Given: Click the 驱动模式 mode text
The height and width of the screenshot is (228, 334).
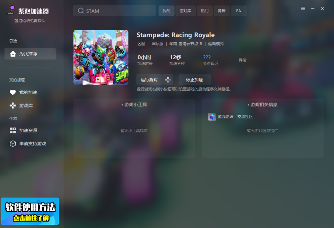Looking at the screenshot, I should (x=216, y=44).
